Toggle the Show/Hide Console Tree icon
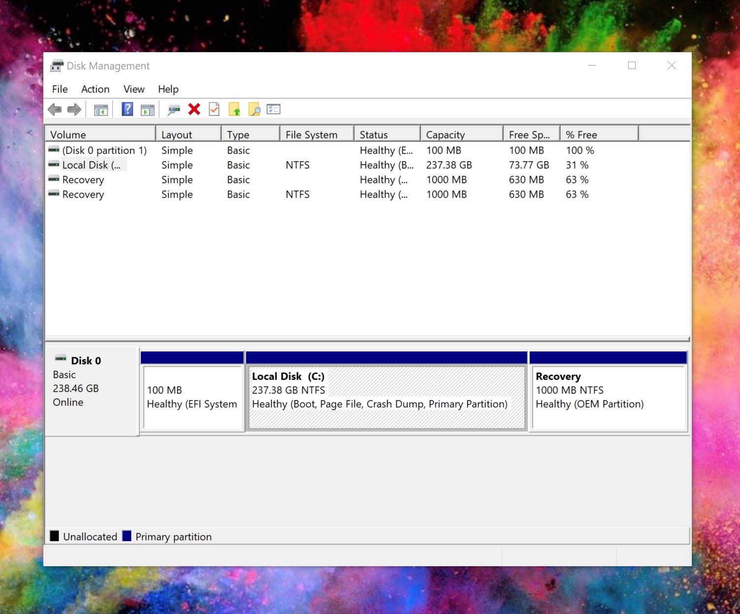Screen dimensions: 740x614 (101, 110)
